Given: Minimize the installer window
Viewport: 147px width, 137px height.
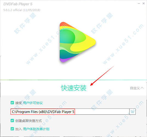Looking at the screenshot, I should coord(139,4).
